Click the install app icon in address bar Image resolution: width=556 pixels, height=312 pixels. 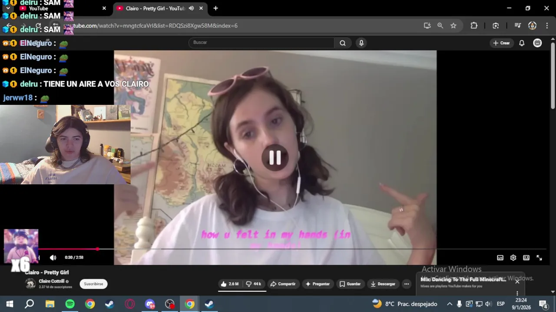tap(427, 26)
